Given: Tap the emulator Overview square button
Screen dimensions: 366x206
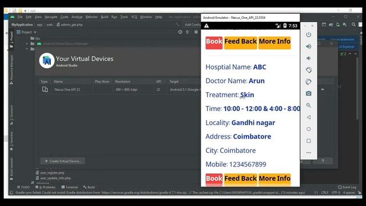Looking at the screenshot, I should tap(308, 141).
